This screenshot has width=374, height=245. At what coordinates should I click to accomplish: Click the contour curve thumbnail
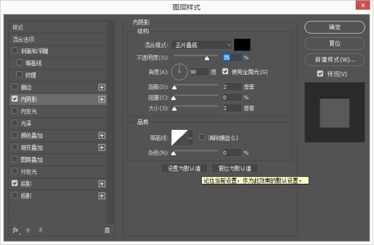point(180,138)
